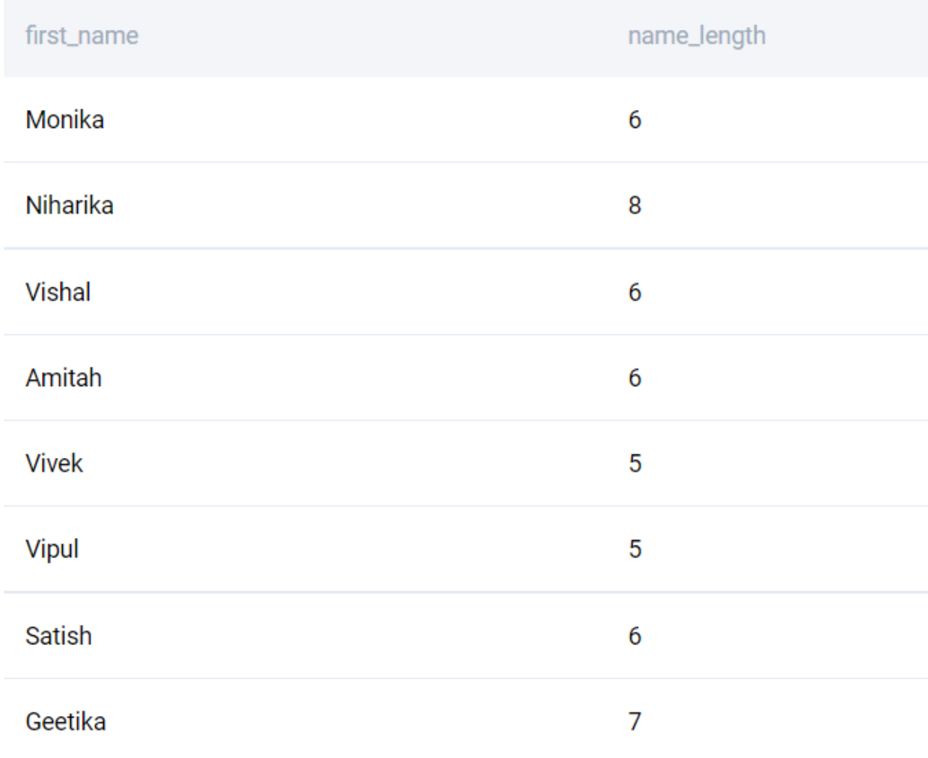The width and height of the screenshot is (928, 758).
Task: Click the Satish first name cell
Action: point(59,636)
